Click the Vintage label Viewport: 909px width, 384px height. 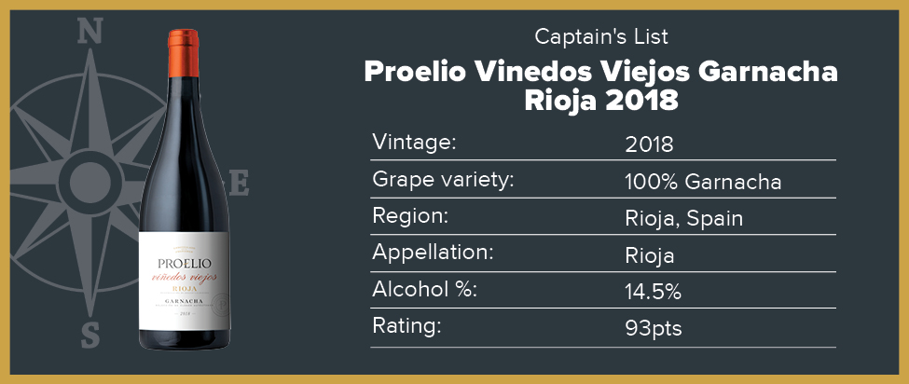pos(415,142)
